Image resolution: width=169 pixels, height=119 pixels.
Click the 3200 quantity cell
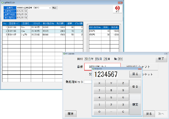[x=60, y=27]
